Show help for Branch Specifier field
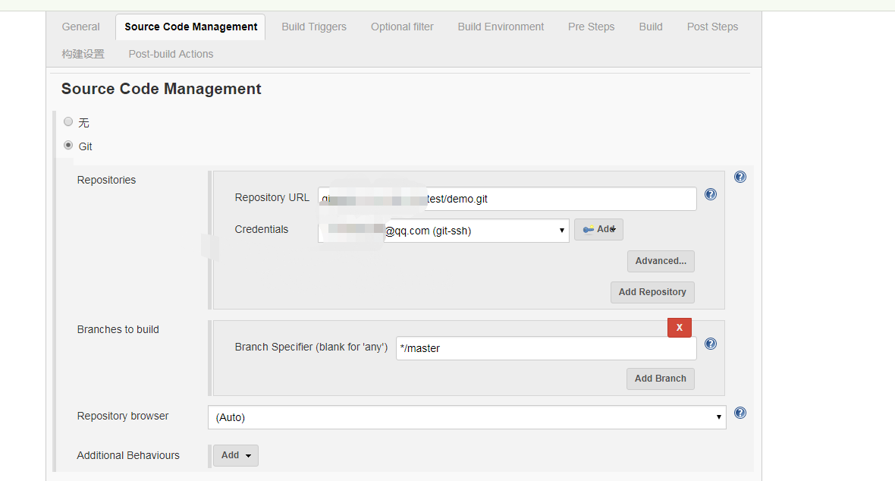895x481 pixels. (x=711, y=344)
